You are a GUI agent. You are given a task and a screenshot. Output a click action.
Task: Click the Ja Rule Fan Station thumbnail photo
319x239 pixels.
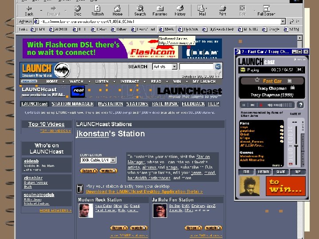pyautogui.click(x=160, y=211)
